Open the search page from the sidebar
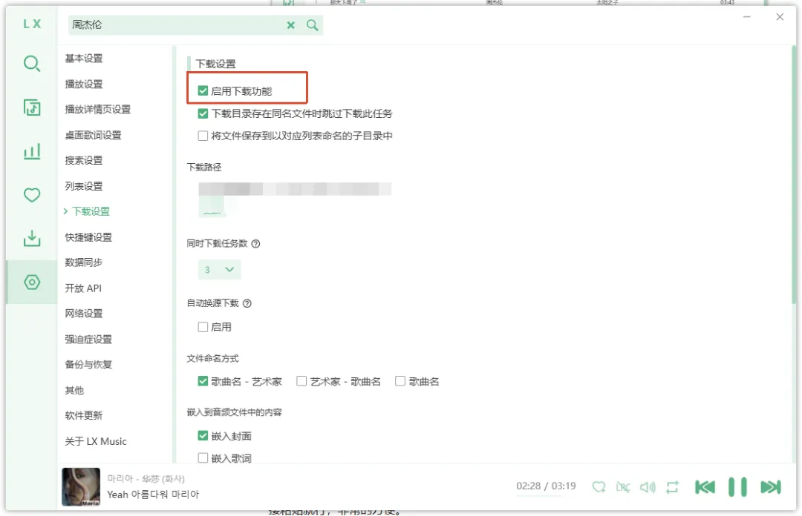 (x=32, y=64)
